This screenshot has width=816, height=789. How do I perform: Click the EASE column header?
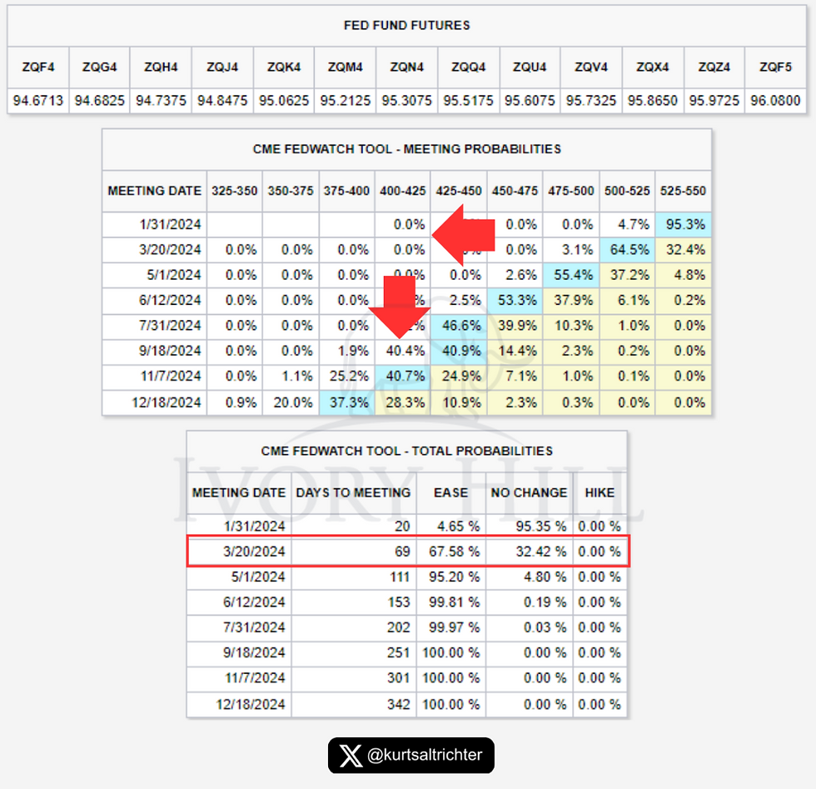click(x=450, y=492)
